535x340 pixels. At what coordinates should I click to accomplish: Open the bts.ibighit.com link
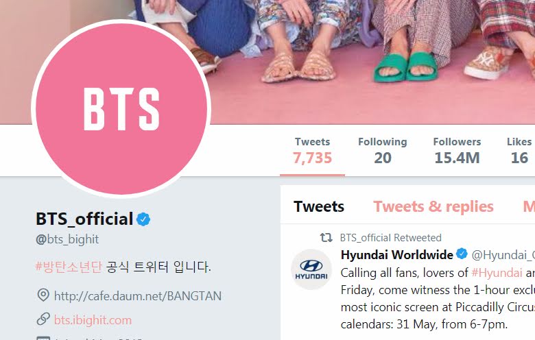click(x=93, y=320)
